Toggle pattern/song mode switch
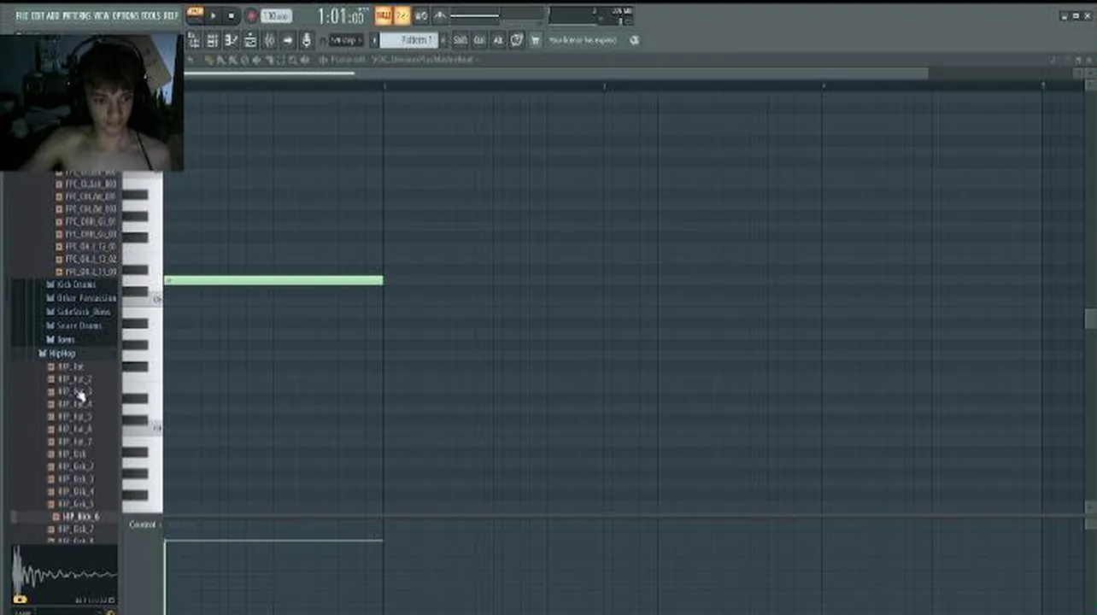This screenshot has height=615, width=1097. (x=195, y=15)
